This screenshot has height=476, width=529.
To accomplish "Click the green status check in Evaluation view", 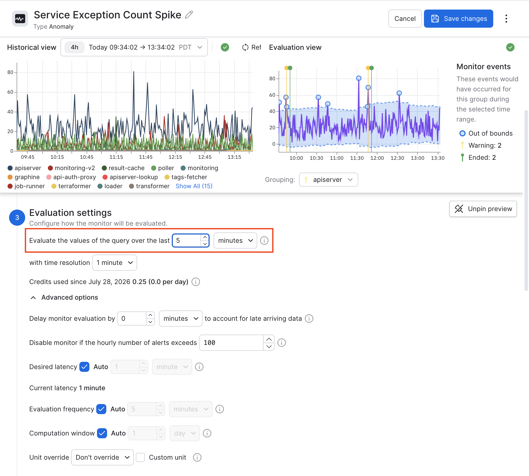I will click(510, 47).
